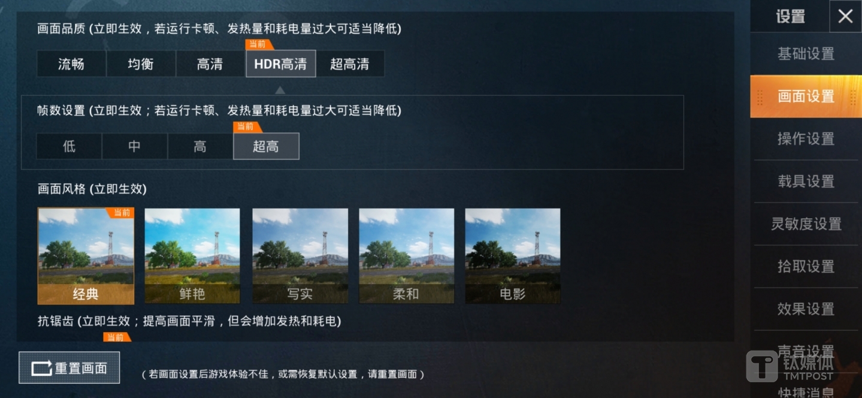This screenshot has width=862, height=398.
Task: Select 流畅 graphics quality
Action: (x=71, y=64)
